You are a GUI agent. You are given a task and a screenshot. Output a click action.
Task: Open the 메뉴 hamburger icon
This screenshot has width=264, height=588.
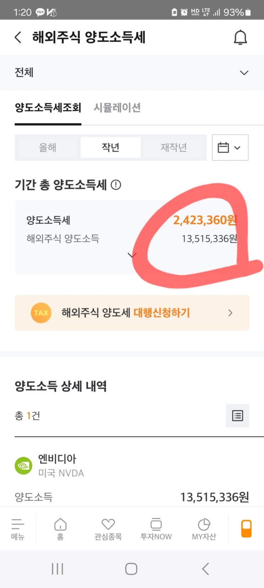(17, 529)
